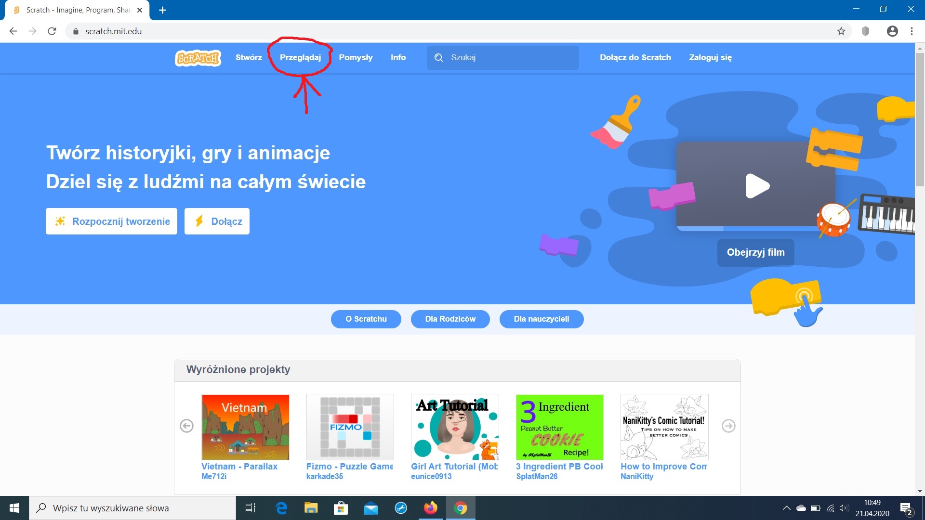Click the browser back arrow
This screenshot has width=925, height=520.
[13, 31]
